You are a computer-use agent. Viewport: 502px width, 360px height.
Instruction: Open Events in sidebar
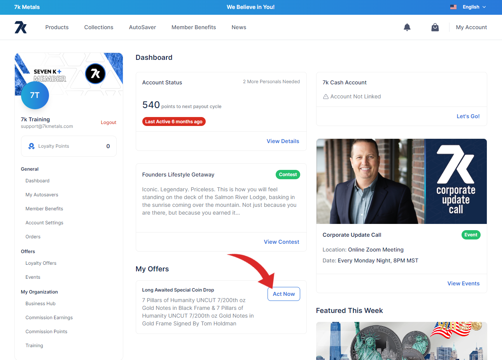pyautogui.click(x=33, y=277)
